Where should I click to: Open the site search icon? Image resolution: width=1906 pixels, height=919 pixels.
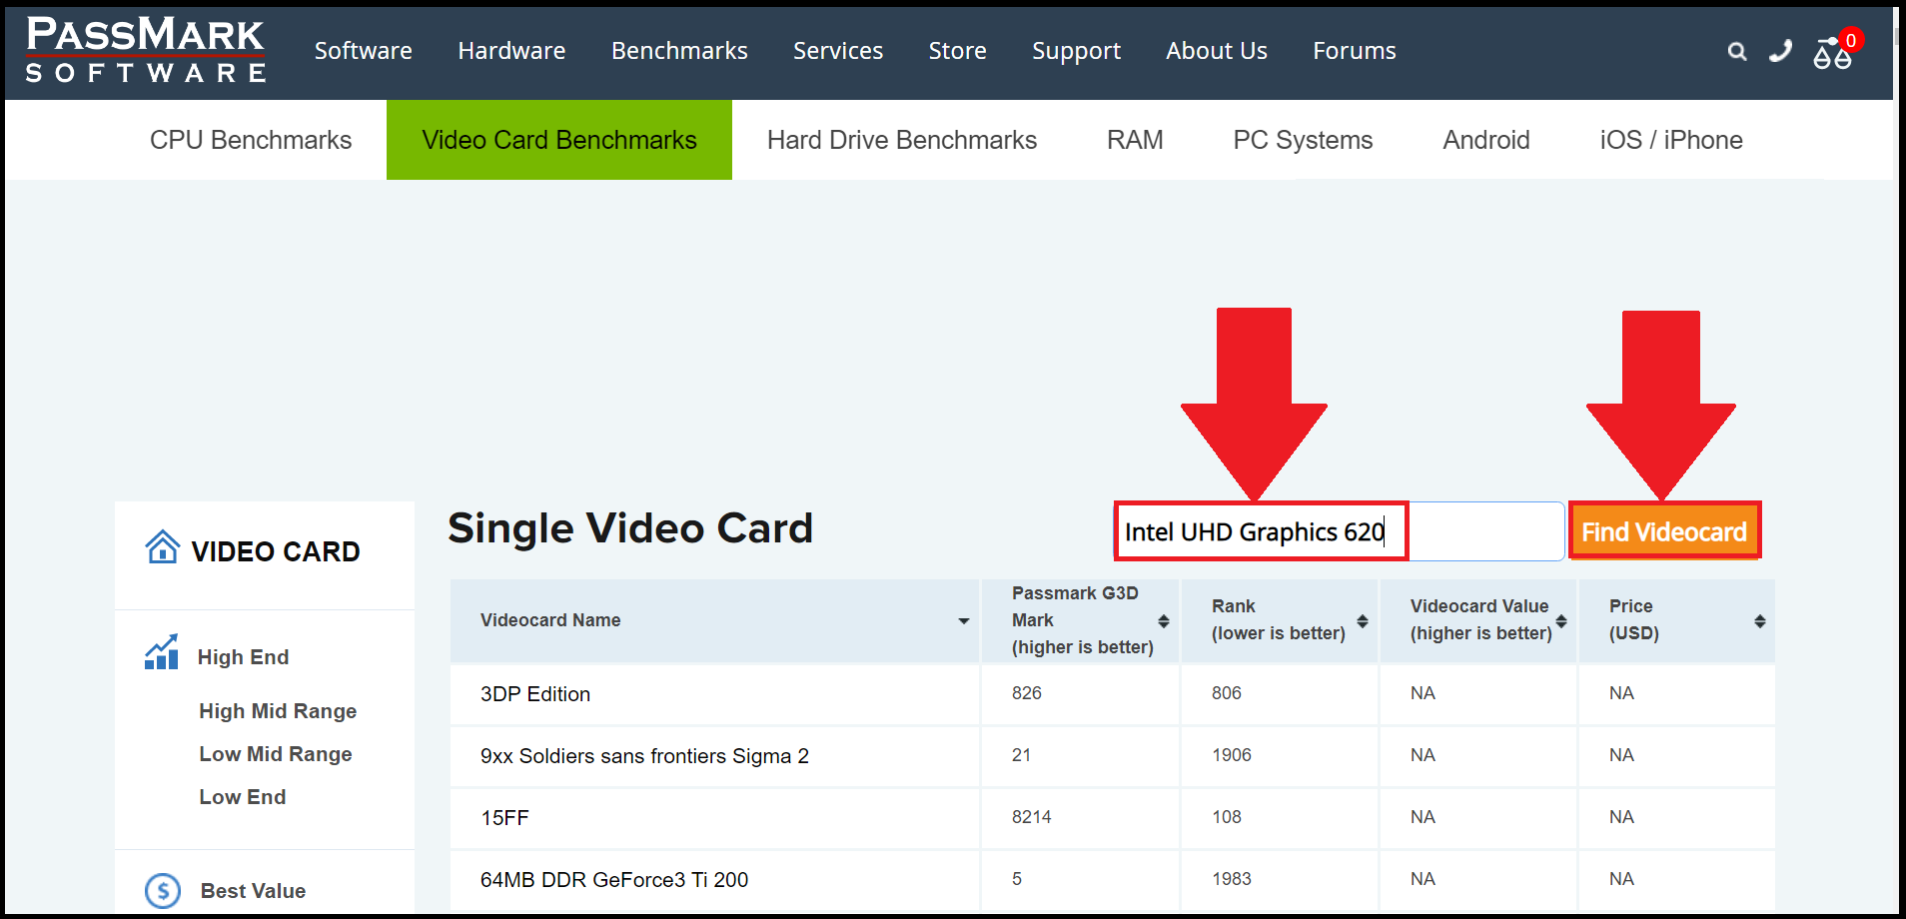1737,51
